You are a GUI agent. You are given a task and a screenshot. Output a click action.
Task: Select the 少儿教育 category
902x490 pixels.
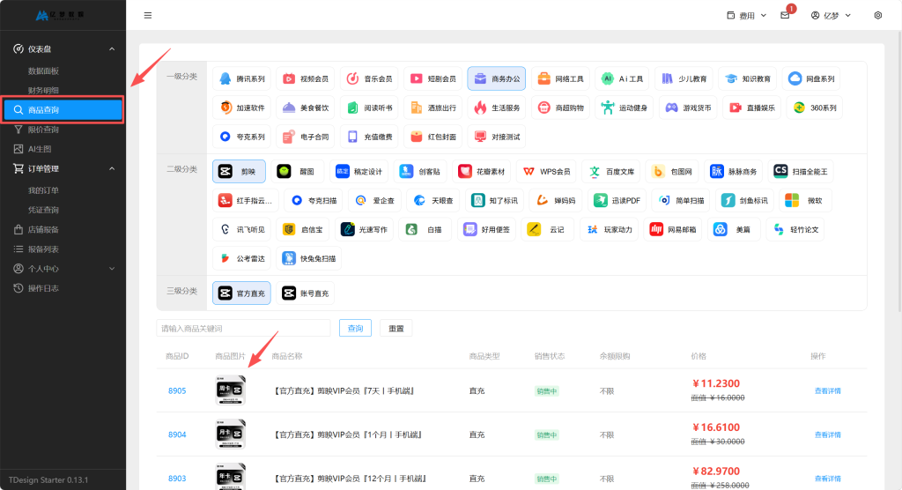coord(684,79)
